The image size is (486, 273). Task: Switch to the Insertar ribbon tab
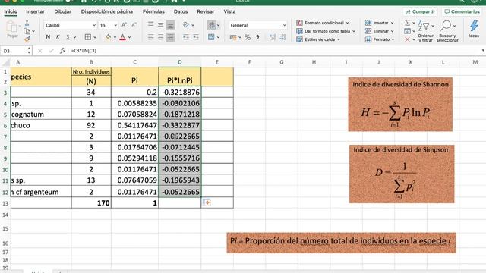[36, 11]
